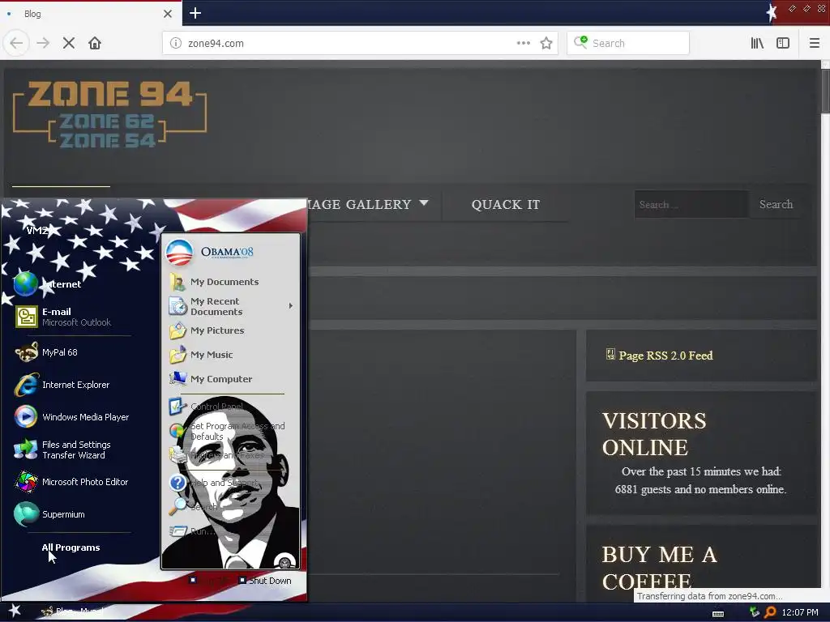Click the 12:07 PM clock
The height and width of the screenshot is (622, 830).
pyautogui.click(x=799, y=612)
